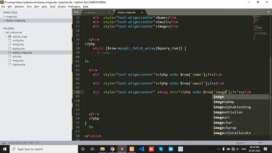
Task: Click the upload_image folder icon
Action: pos(10,37)
